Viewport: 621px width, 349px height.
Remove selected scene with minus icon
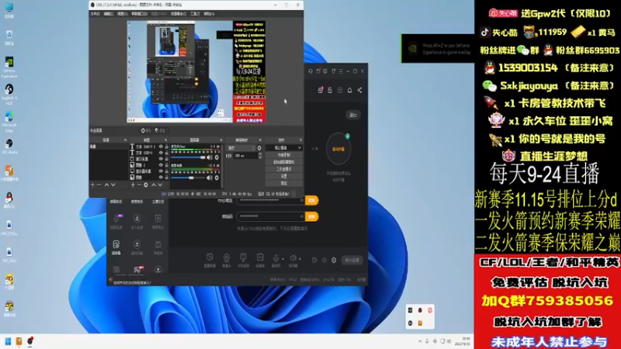coord(99,185)
